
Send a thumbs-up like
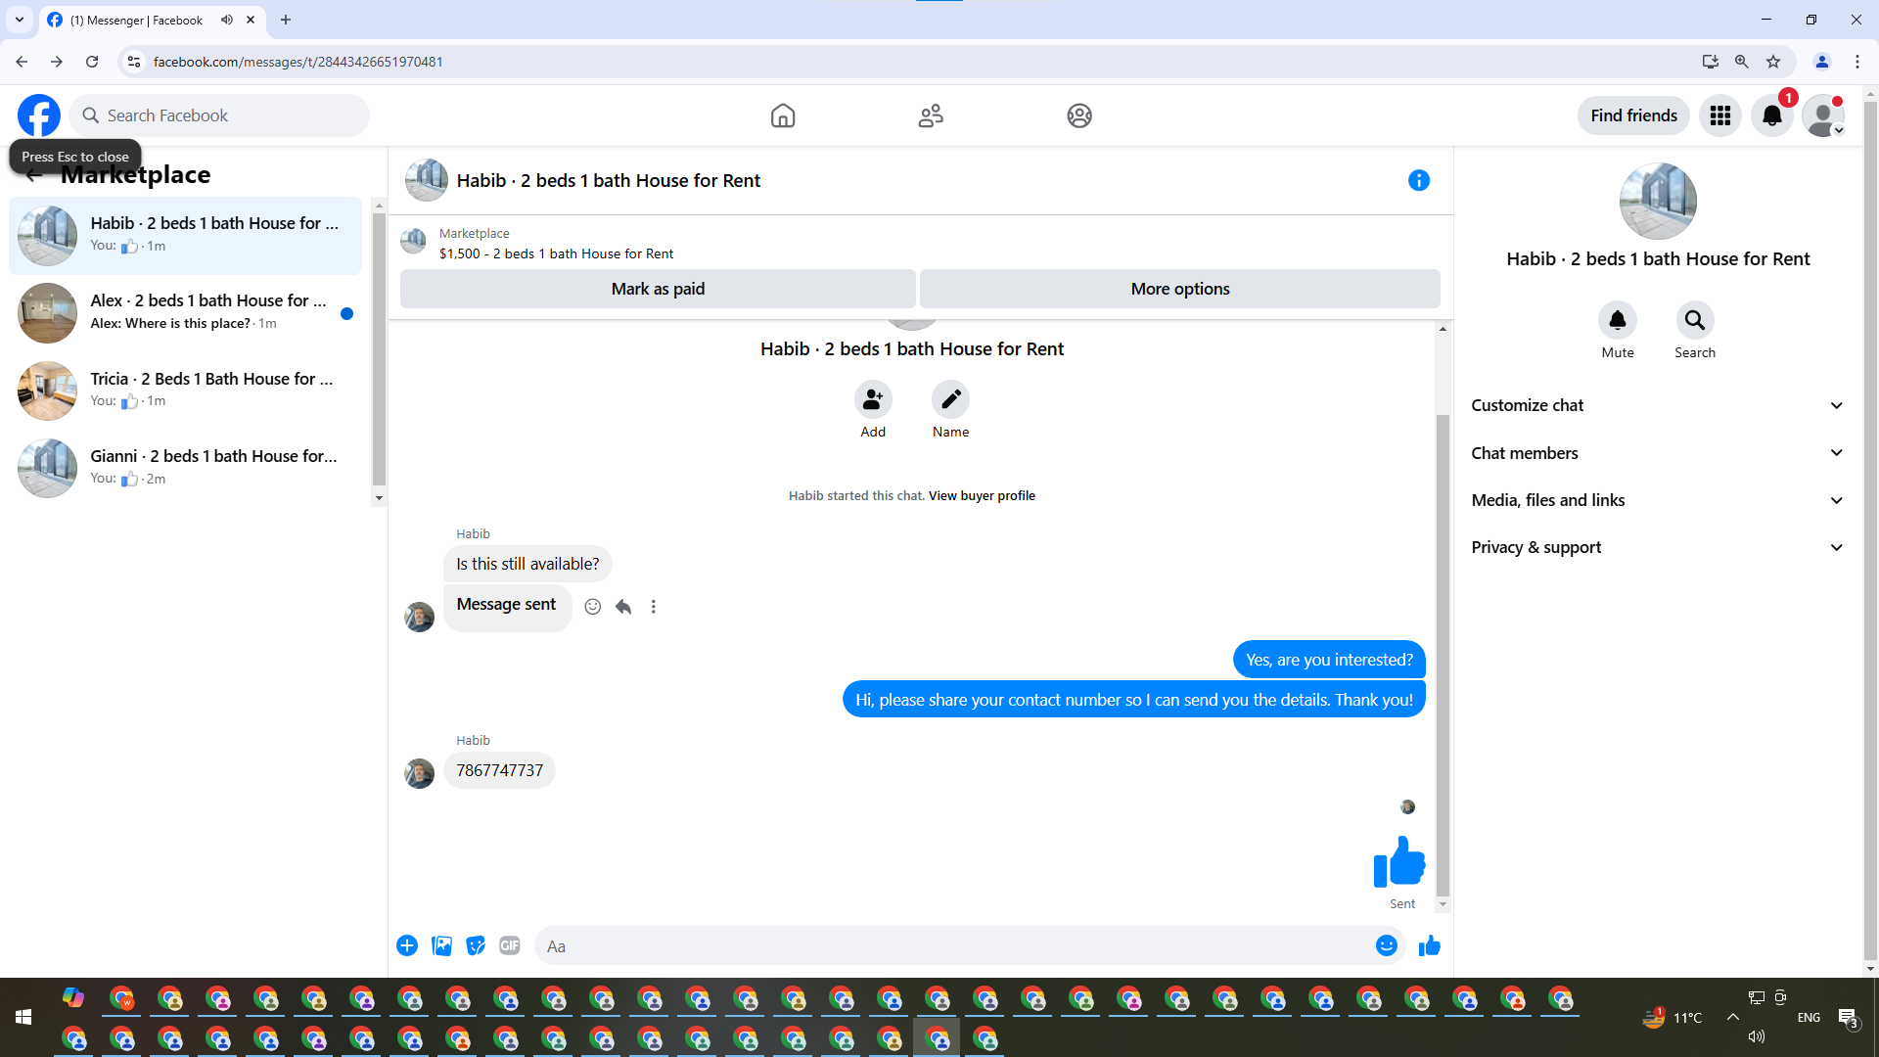(1429, 945)
